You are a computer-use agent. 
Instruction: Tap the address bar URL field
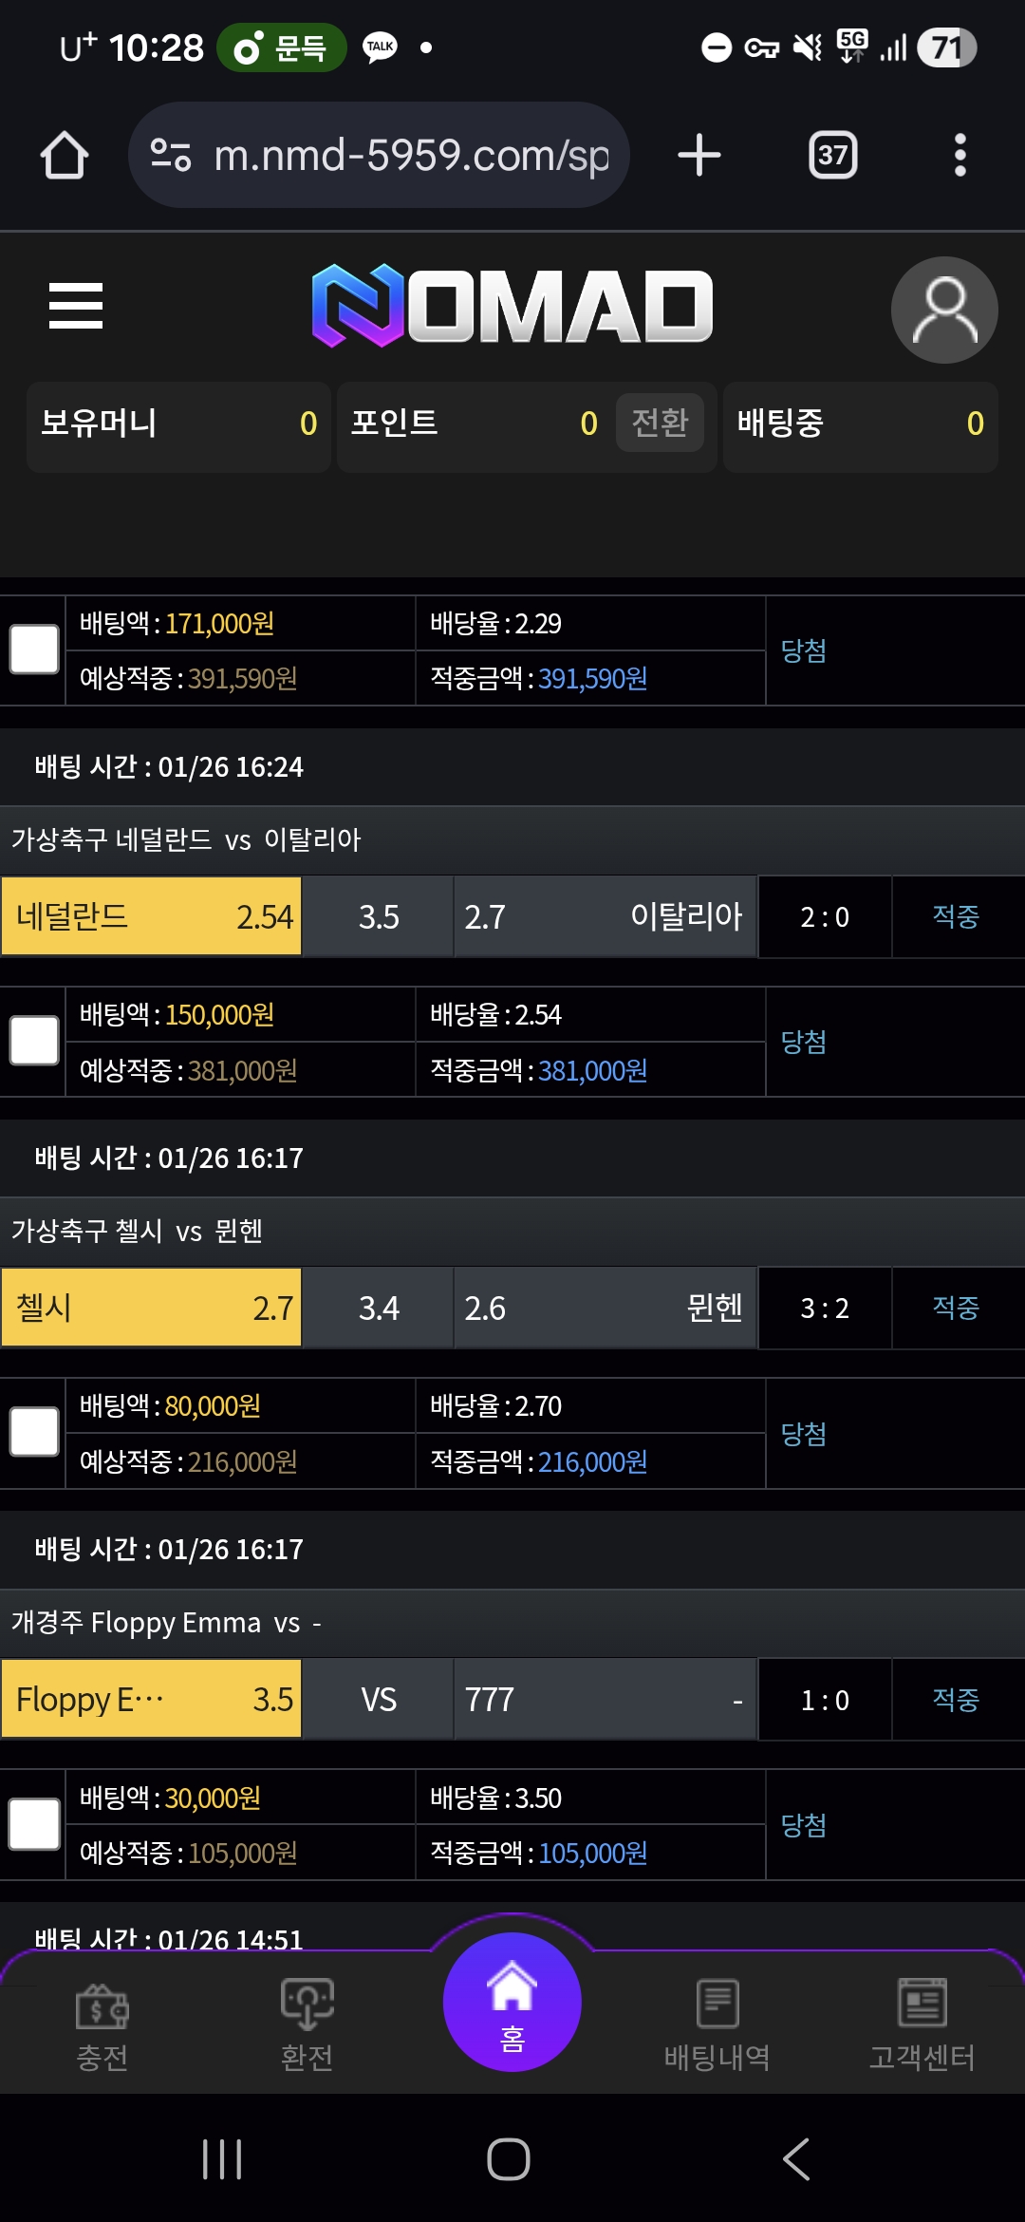[380, 155]
